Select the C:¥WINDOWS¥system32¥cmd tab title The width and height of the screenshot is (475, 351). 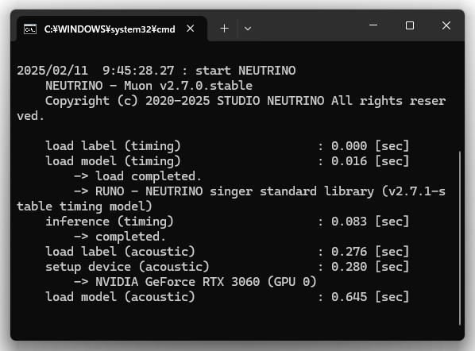coord(110,29)
